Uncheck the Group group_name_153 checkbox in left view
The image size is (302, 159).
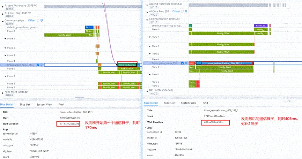tap(38, 65)
